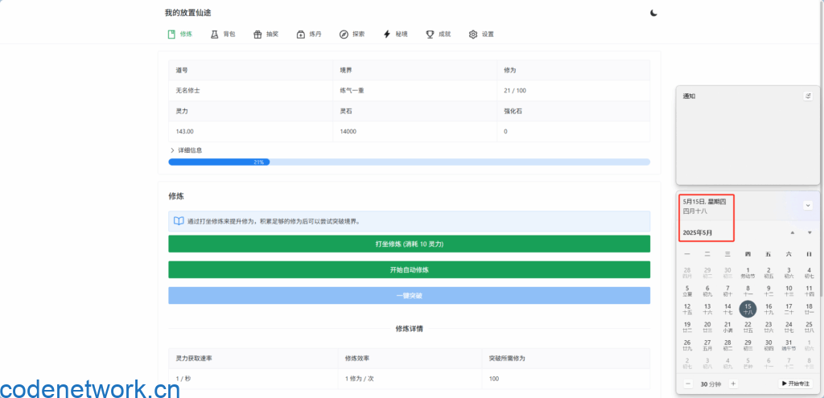Click the book icon in the info banner
The height and width of the screenshot is (398, 824).
[179, 221]
